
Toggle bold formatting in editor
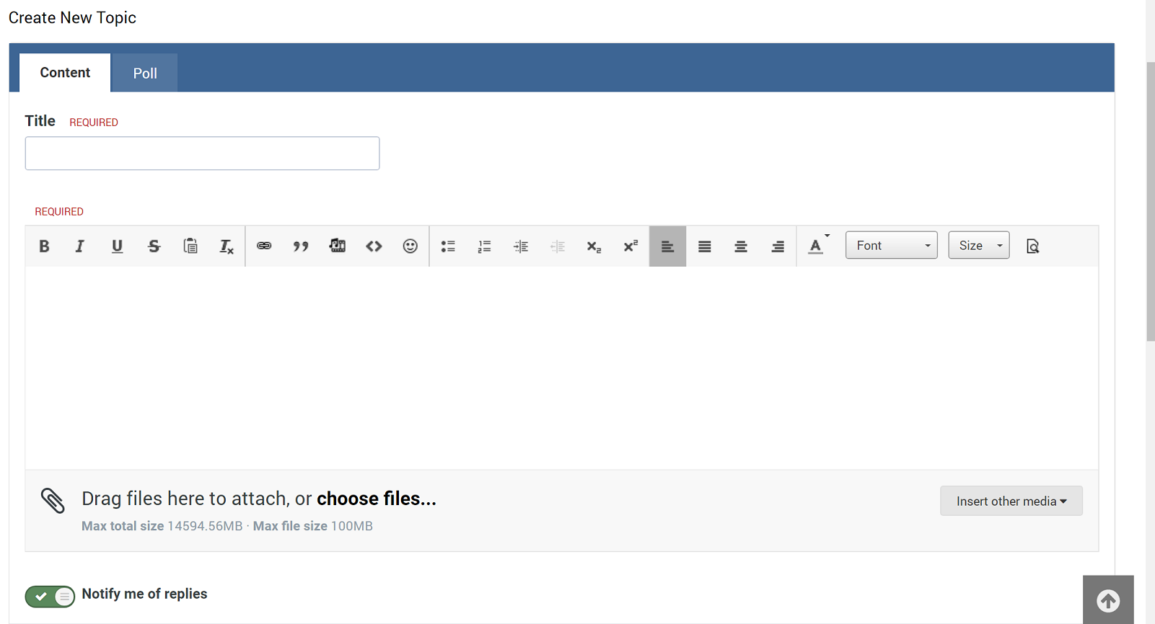tap(44, 246)
